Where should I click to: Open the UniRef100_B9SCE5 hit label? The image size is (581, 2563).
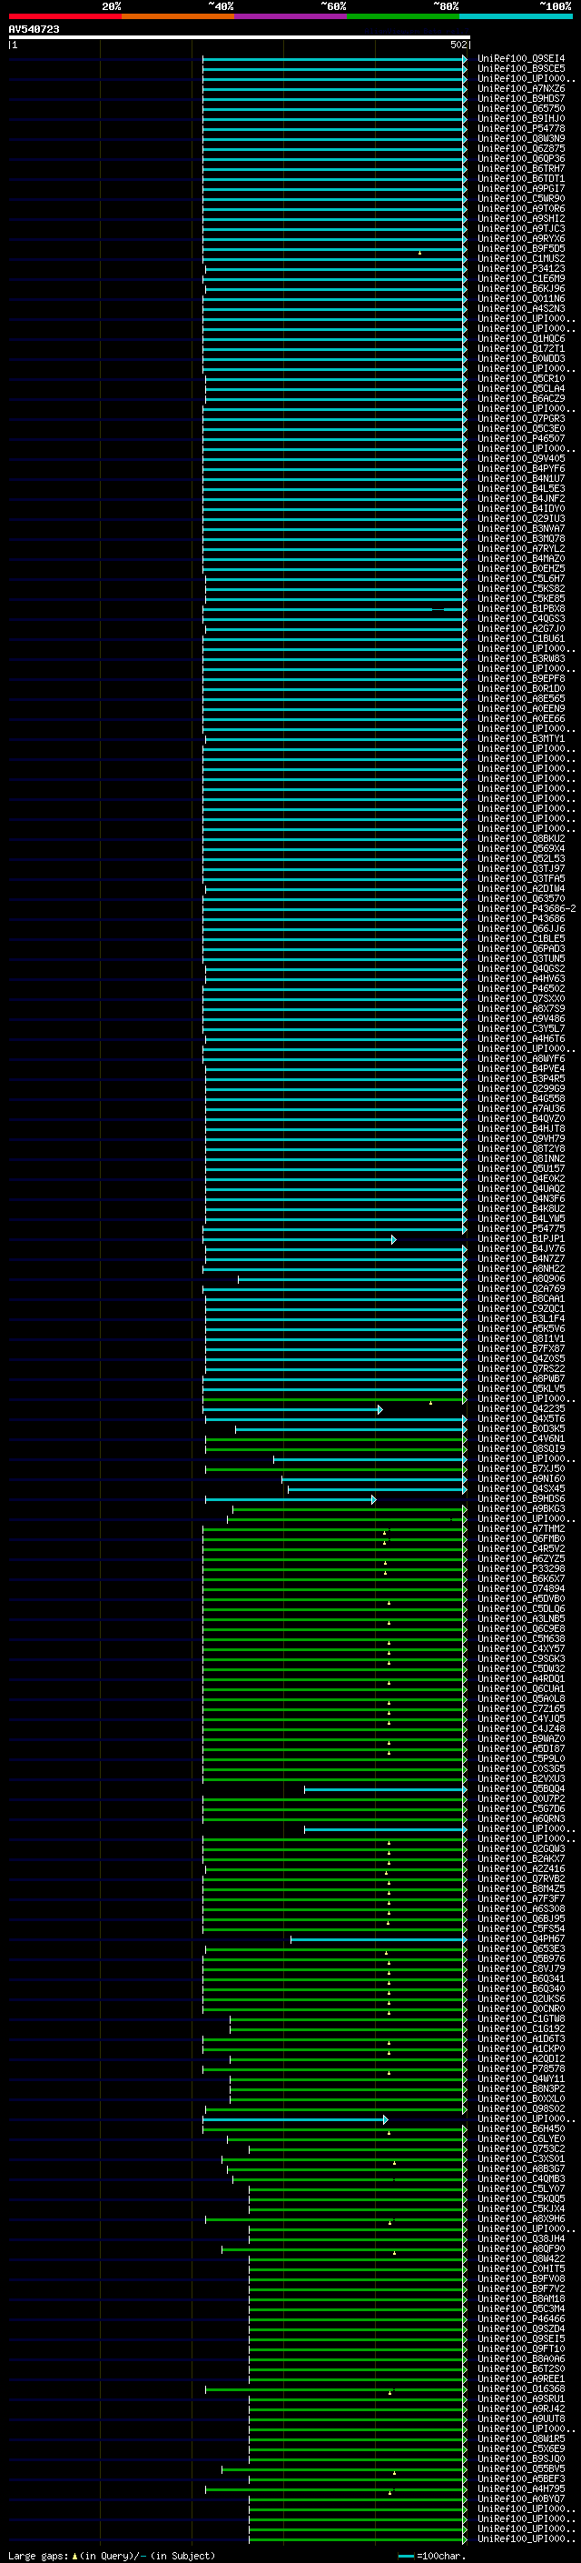tap(521, 69)
